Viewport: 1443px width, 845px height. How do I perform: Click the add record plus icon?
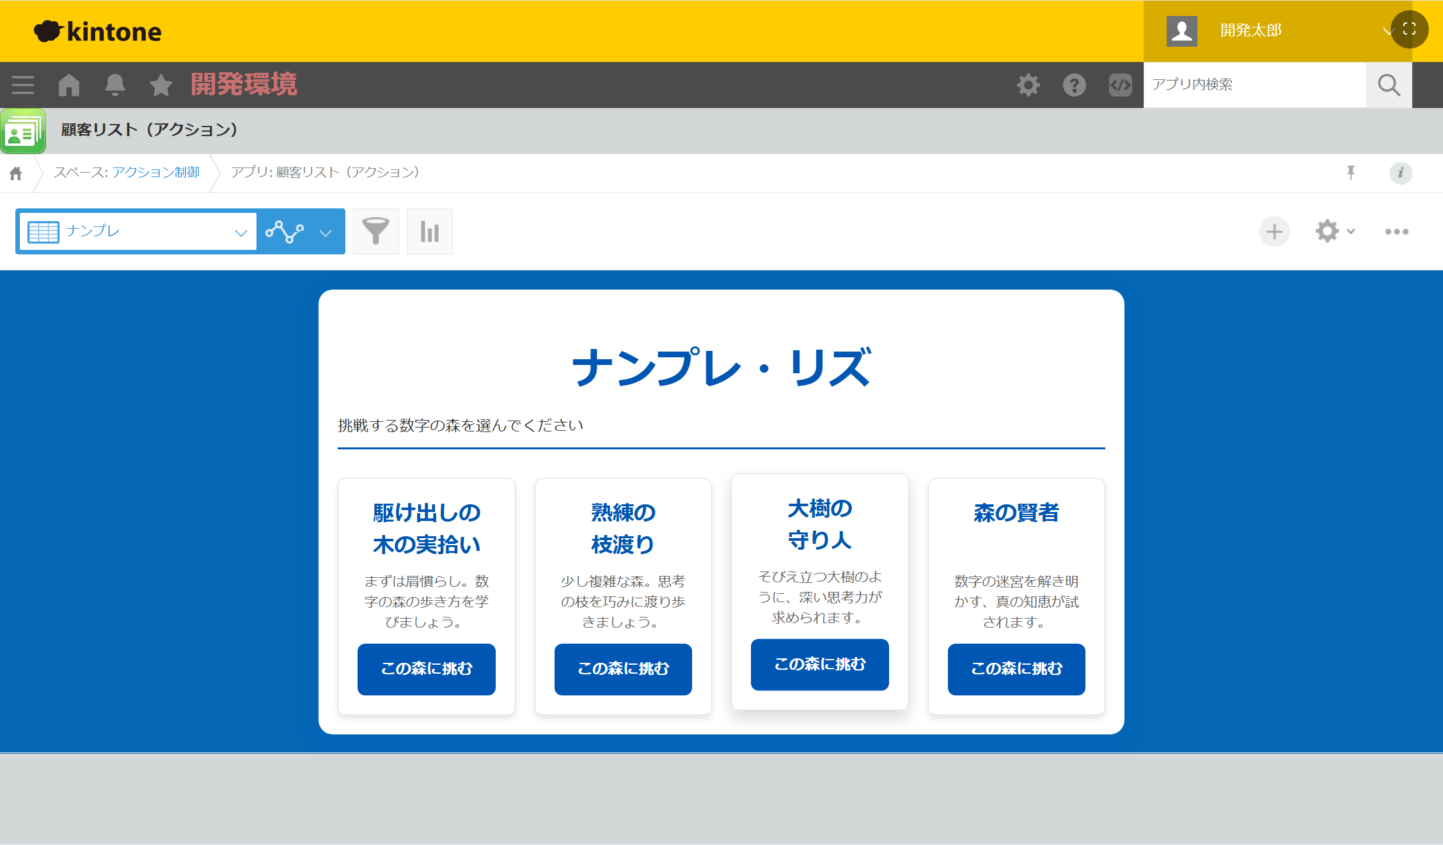1274,231
